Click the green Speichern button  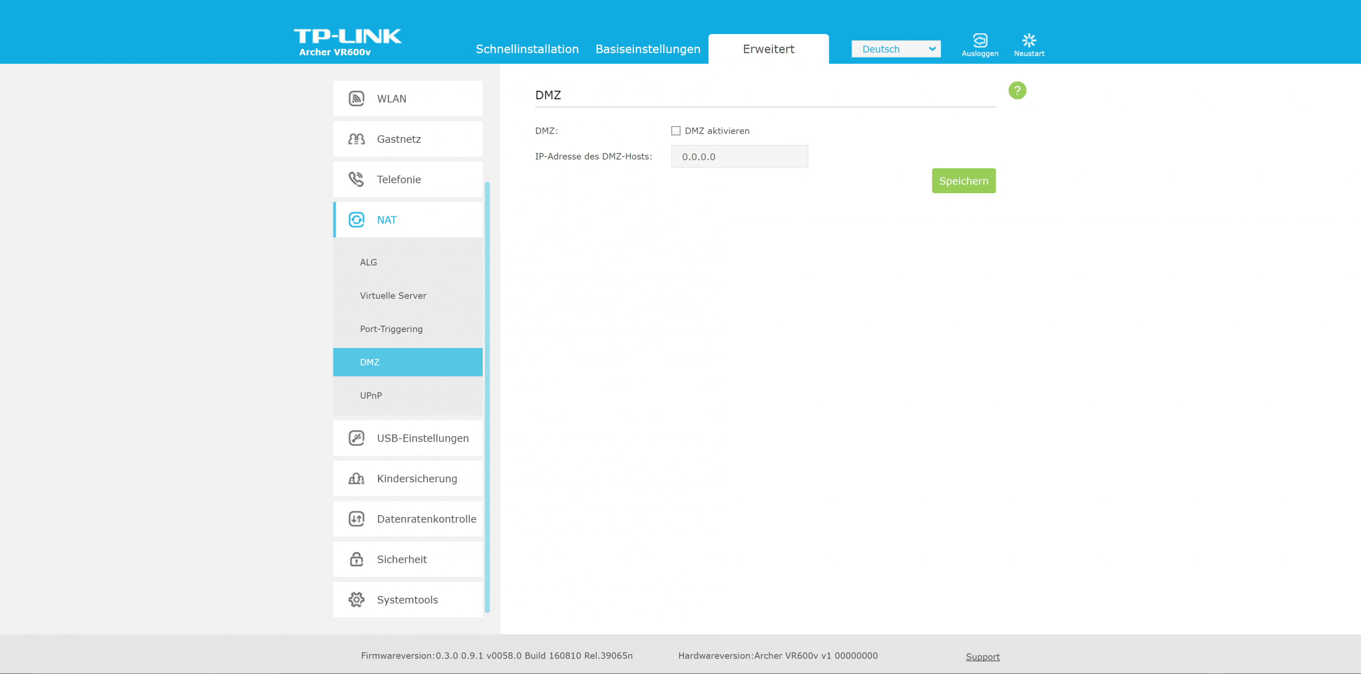pyautogui.click(x=963, y=181)
